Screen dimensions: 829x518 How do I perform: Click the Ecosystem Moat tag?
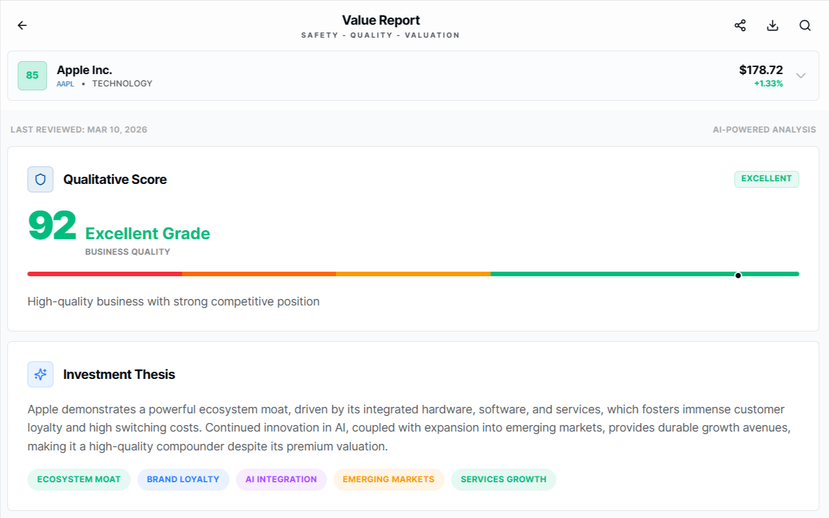tap(79, 479)
